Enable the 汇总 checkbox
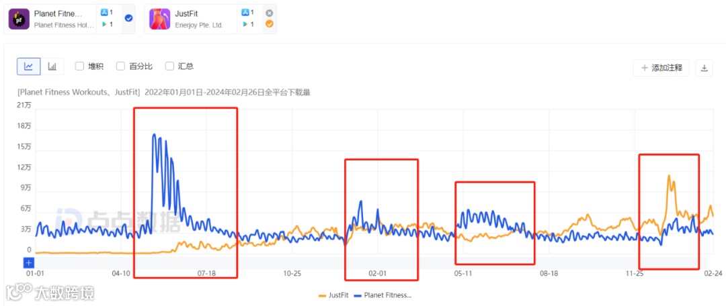The image size is (726, 306). (x=169, y=66)
